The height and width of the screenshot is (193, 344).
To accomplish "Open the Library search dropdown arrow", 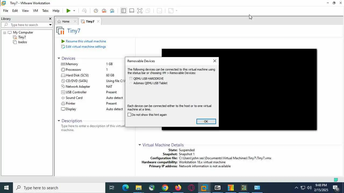I will coord(50,25).
